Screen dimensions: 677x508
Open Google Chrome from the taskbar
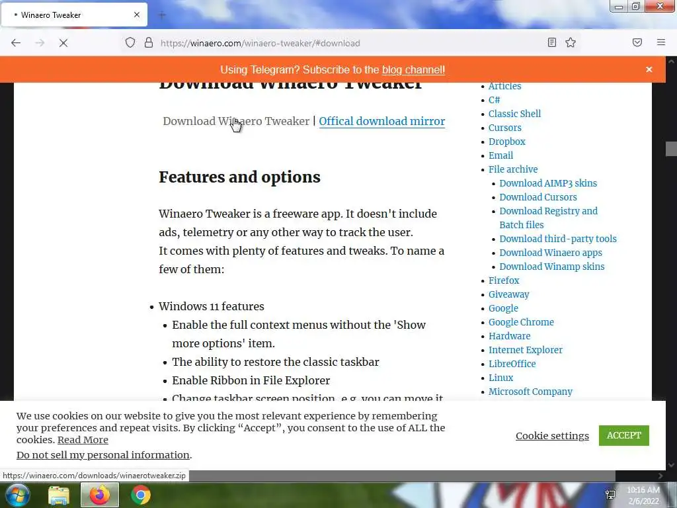click(x=141, y=495)
